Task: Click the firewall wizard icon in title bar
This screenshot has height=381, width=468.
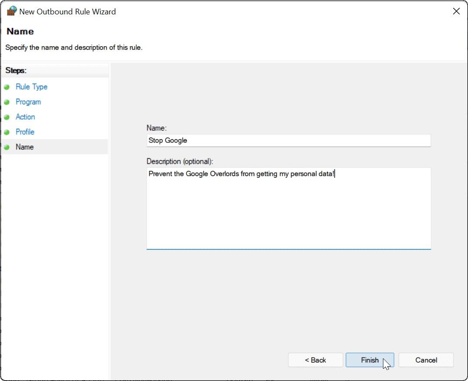Action: coord(11,11)
